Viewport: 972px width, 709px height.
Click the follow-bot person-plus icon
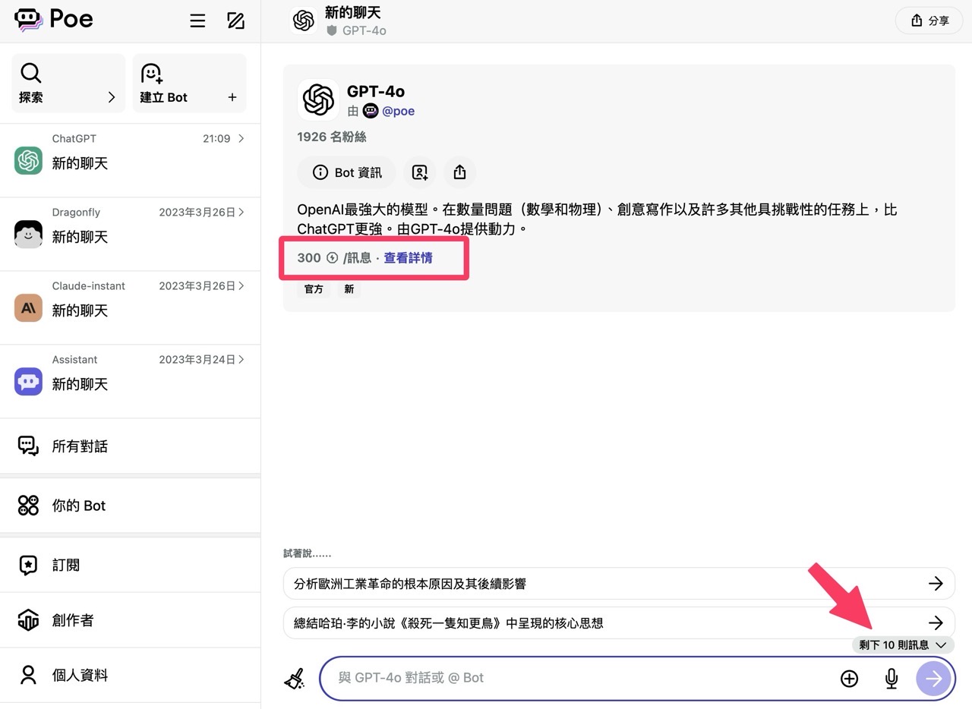pos(420,172)
